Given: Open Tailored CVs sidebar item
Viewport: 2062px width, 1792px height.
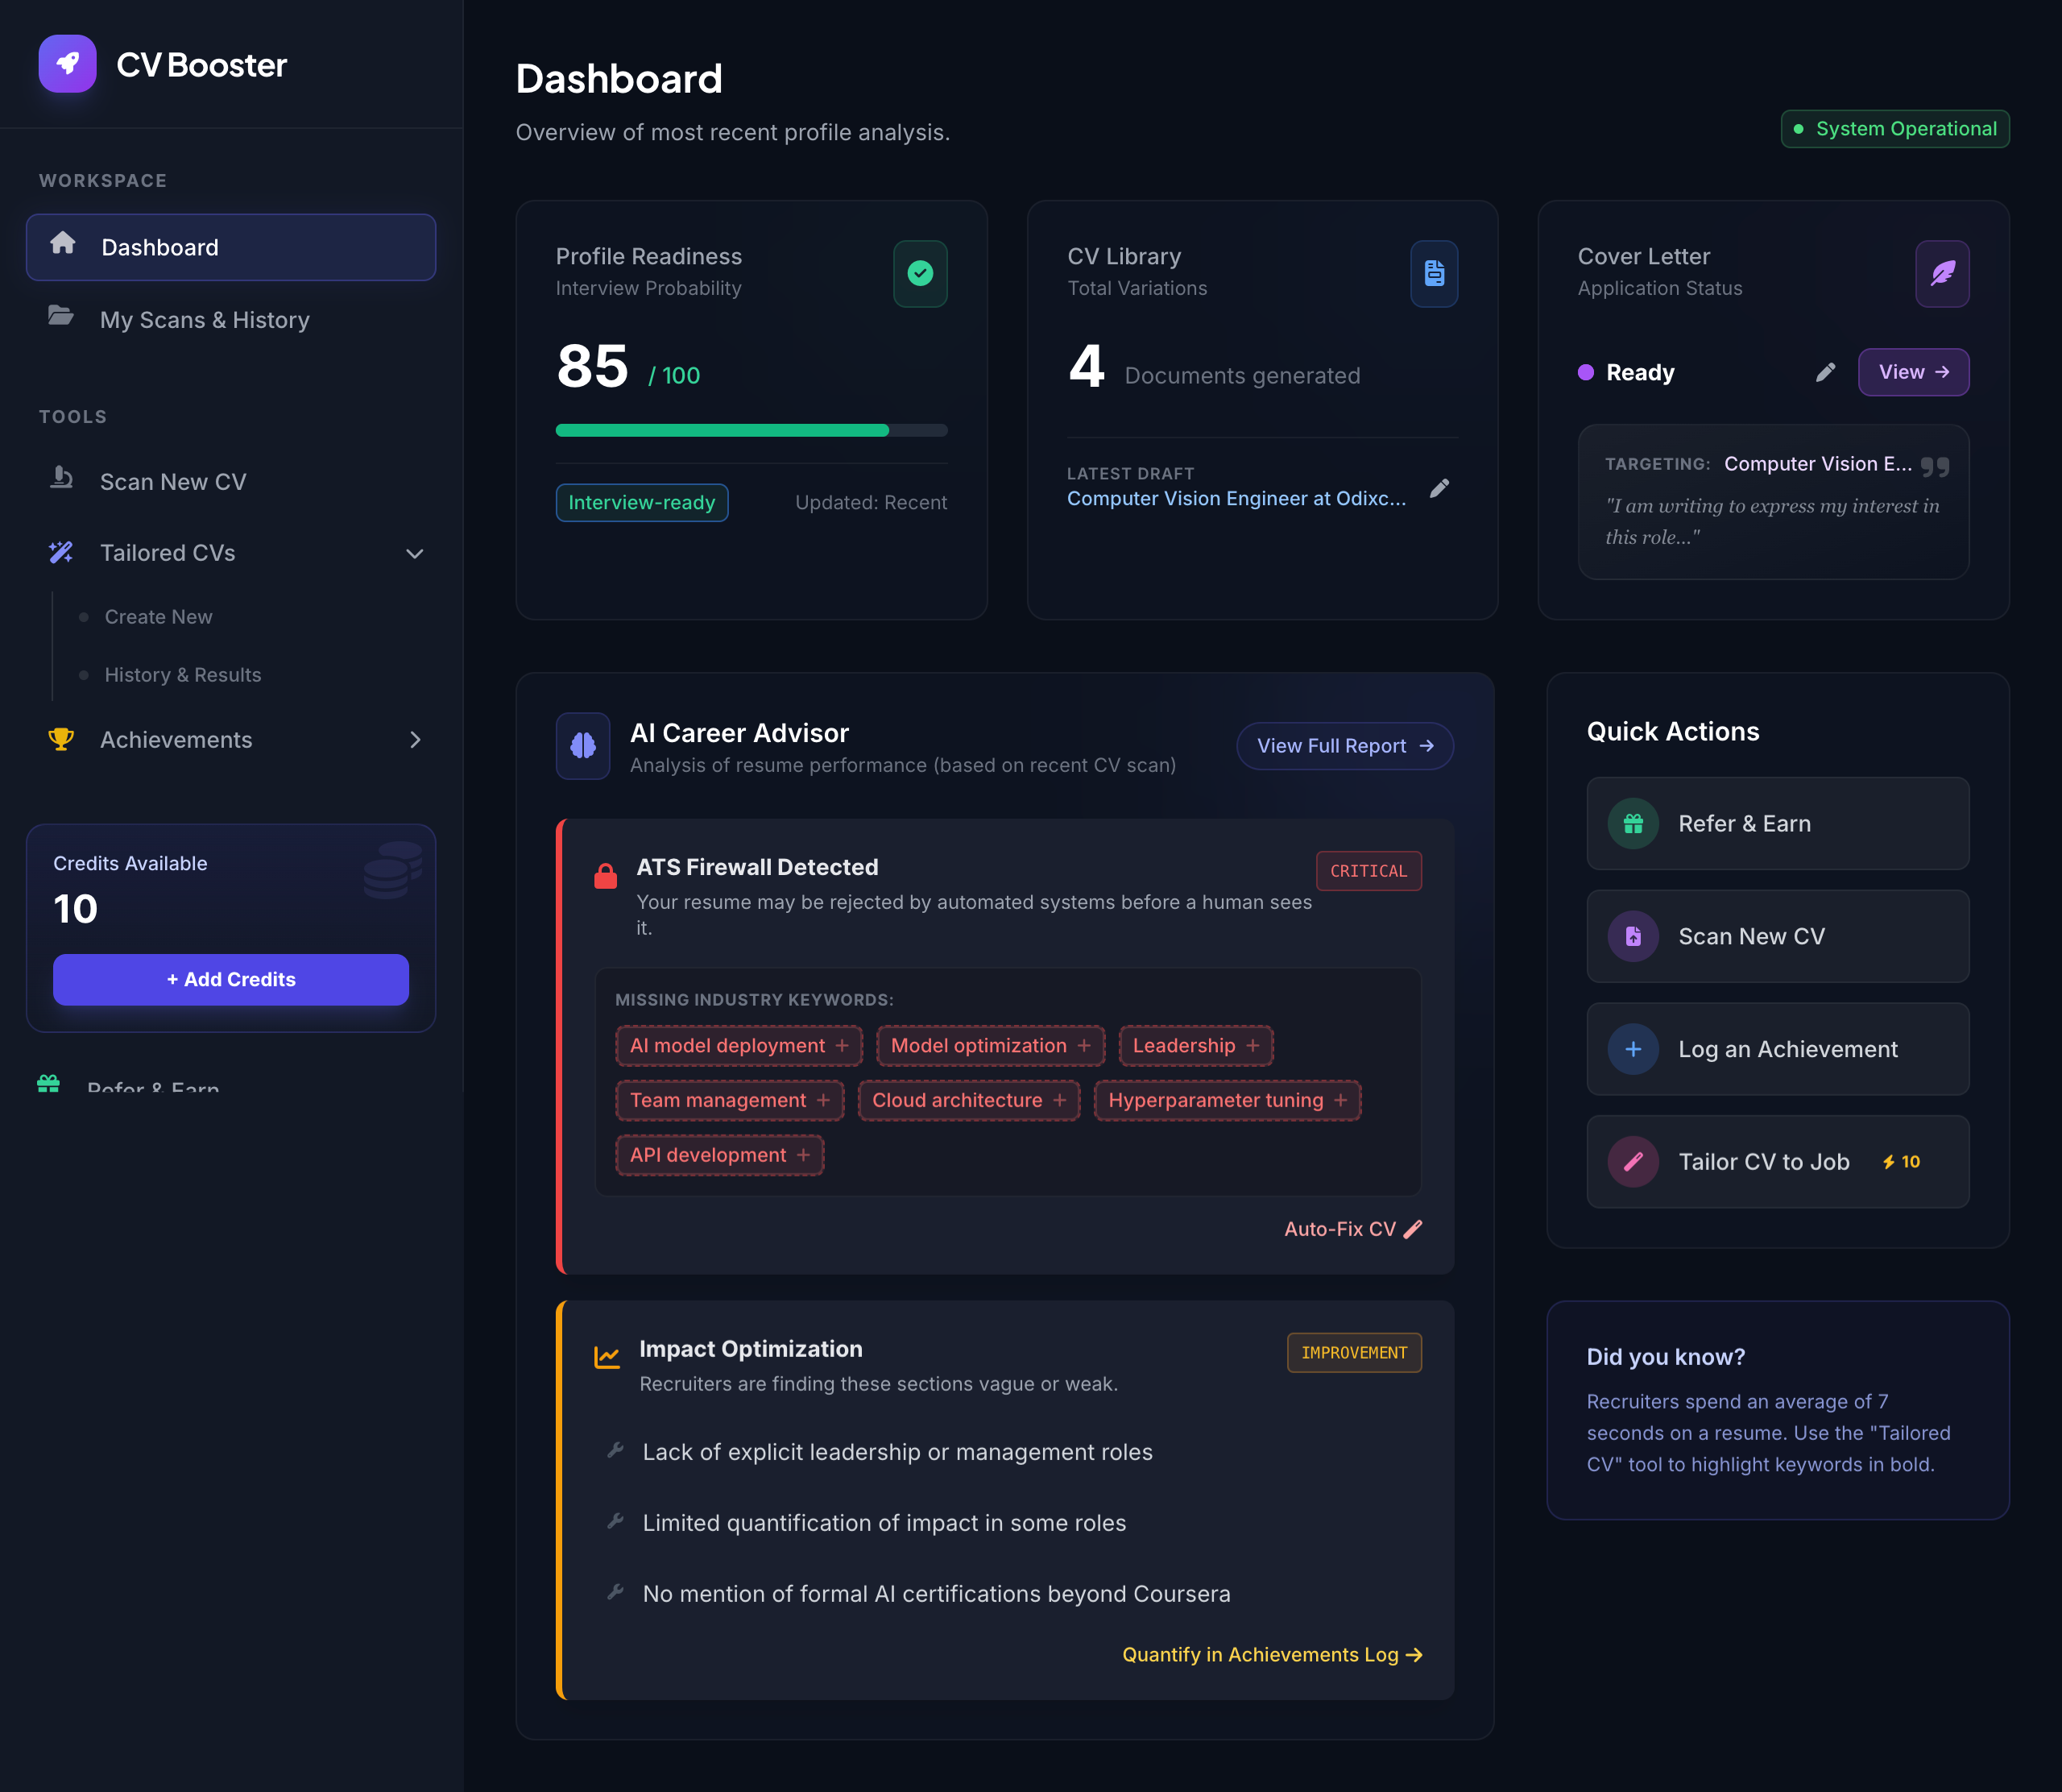Looking at the screenshot, I should tap(231, 553).
